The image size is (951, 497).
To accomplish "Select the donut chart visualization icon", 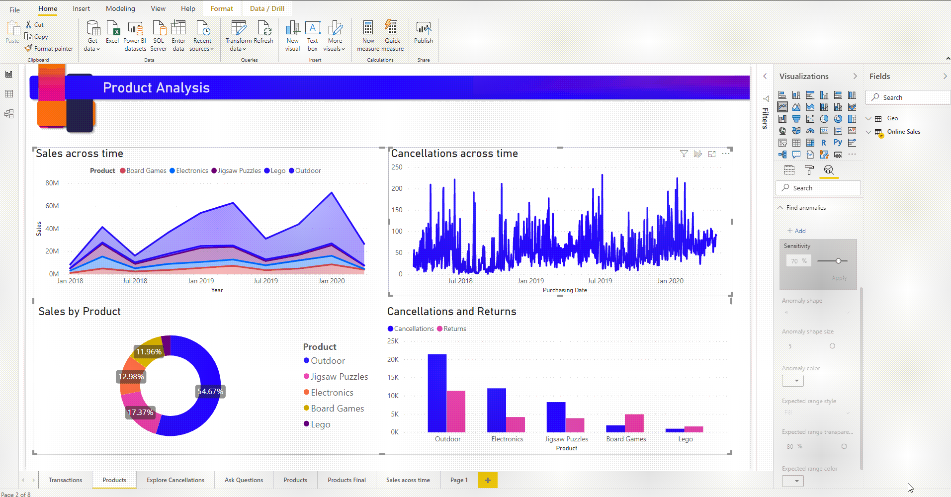I will coord(838,119).
